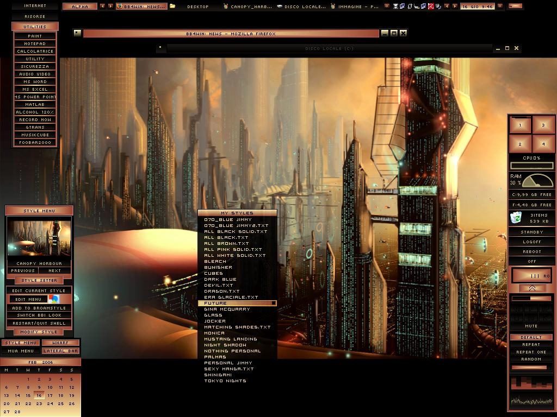Click the Logoff button
This screenshot has height=417, width=557.
(532, 242)
